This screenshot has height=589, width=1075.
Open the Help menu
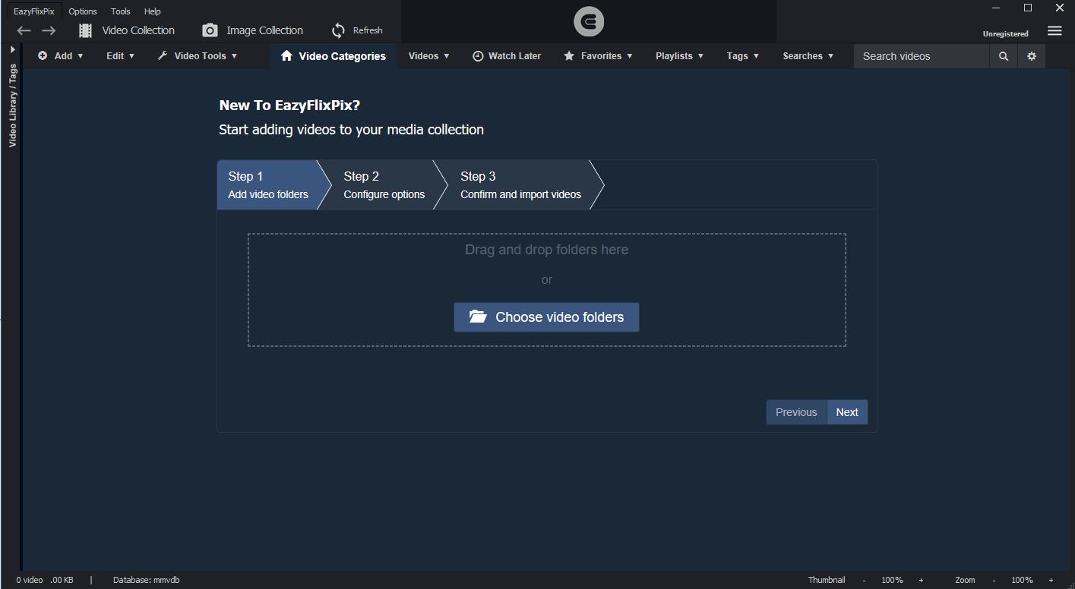pos(153,11)
